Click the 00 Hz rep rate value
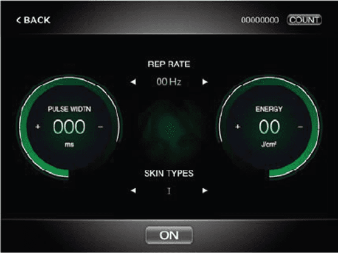This screenshot has height=253, width=338. 169,82
